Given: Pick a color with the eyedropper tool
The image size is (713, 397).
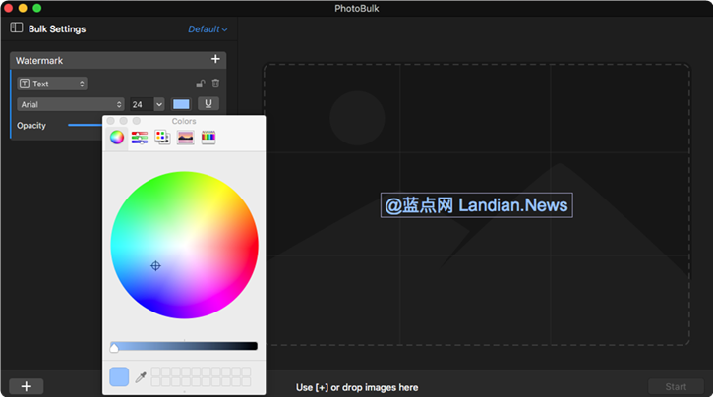Looking at the screenshot, I should (141, 377).
